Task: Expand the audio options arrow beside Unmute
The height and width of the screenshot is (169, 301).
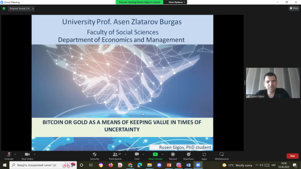Action: click(x=15, y=154)
